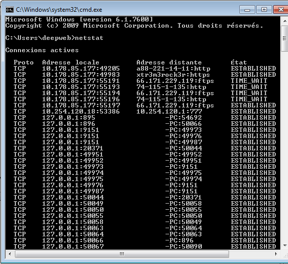
Task: Click remote address a88-221-14-11:http
Action: point(173,69)
